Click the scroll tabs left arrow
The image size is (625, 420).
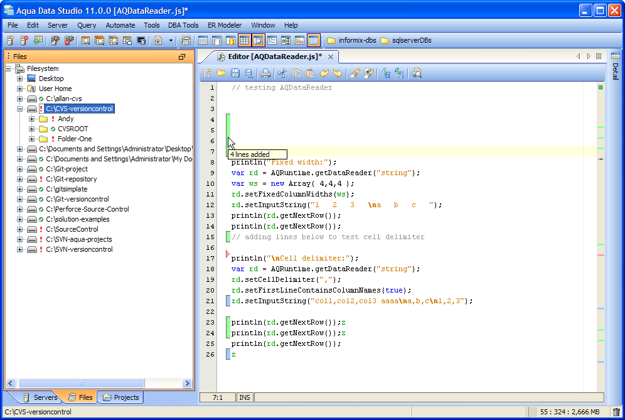[x=579, y=57]
